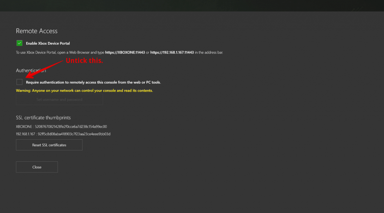Click the Enable Xbox Device Portal label
The image size is (384, 213).
[48, 43]
